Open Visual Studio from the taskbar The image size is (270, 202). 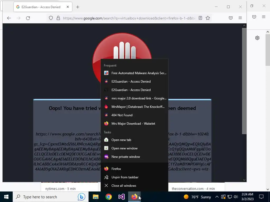pyautogui.click(x=121, y=197)
